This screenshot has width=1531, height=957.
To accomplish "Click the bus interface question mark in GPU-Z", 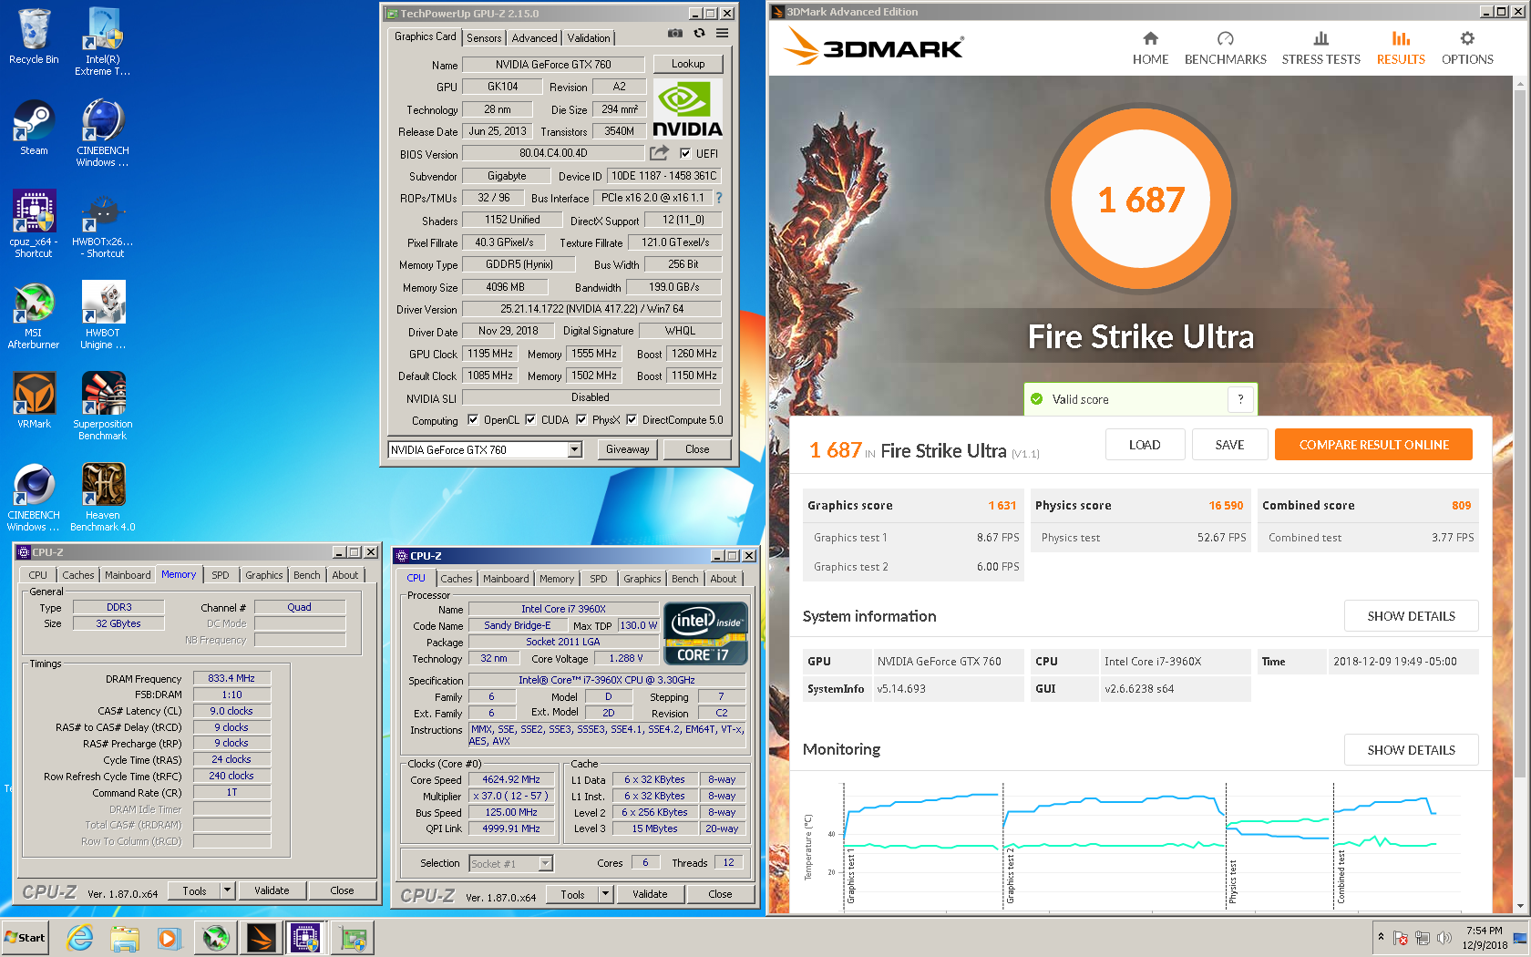I will point(719,198).
